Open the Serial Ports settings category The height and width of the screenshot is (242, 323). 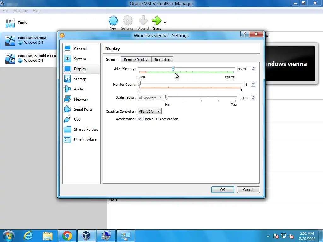click(x=81, y=109)
